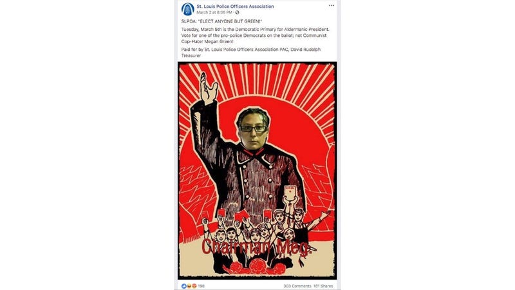Click the paragraph starting 'Tuesday, March 5th'
Screen dimensions: 515x290
255,35
